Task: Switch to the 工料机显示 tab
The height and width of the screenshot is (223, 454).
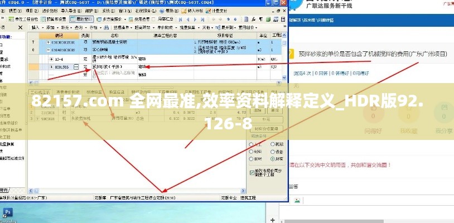Action: 41,92
